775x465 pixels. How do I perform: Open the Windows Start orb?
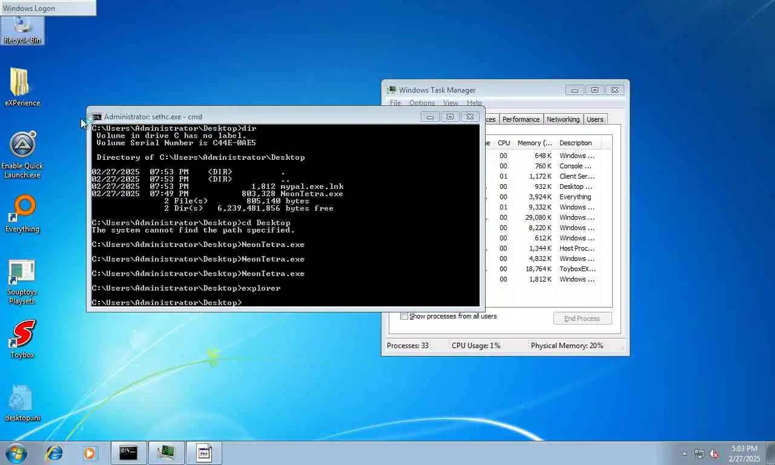click(x=16, y=453)
